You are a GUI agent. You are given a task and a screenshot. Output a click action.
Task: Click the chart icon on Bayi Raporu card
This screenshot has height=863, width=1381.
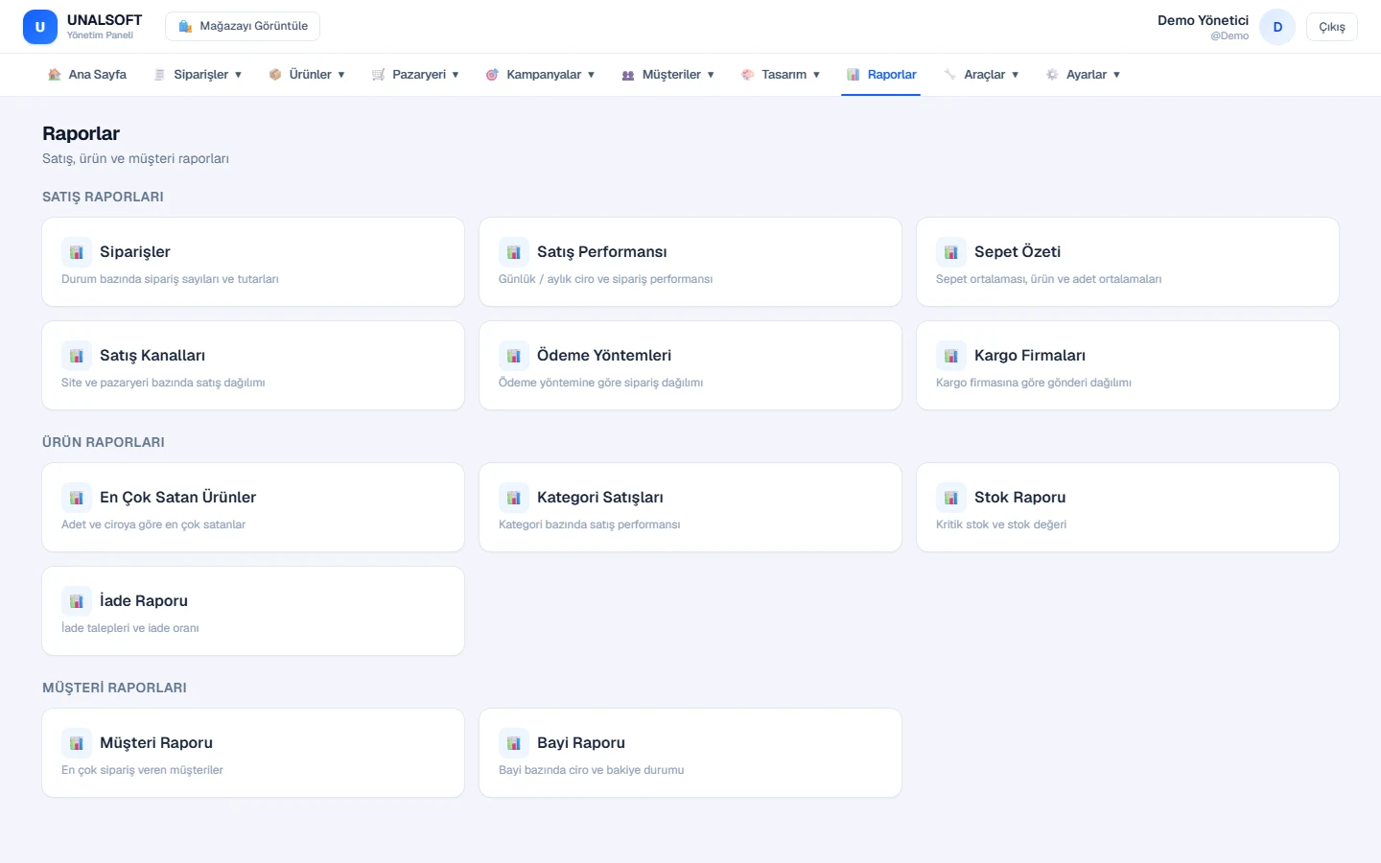click(514, 743)
